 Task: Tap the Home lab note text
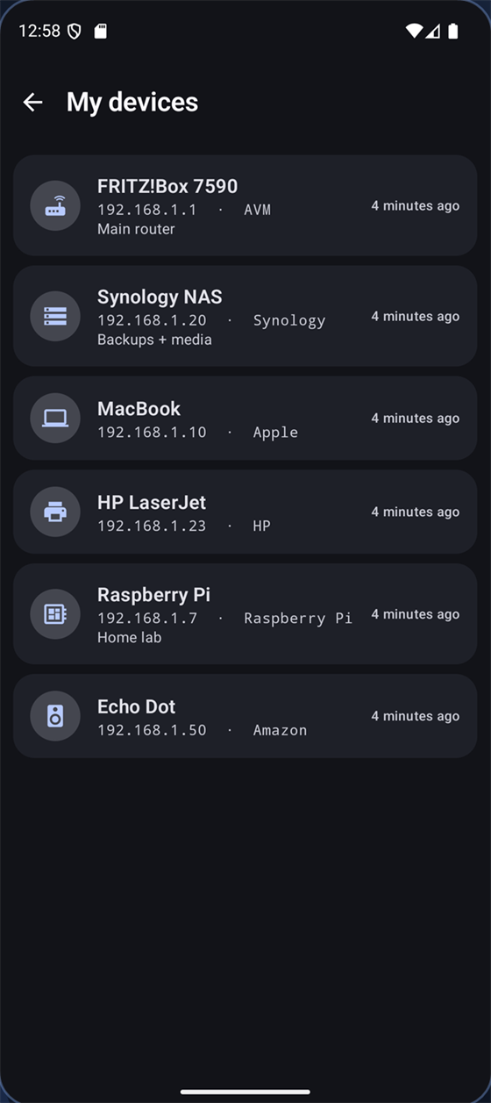[129, 637]
